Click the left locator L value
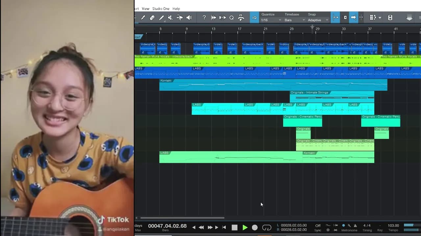The width and height of the screenshot is (421, 236). [x=294, y=225]
